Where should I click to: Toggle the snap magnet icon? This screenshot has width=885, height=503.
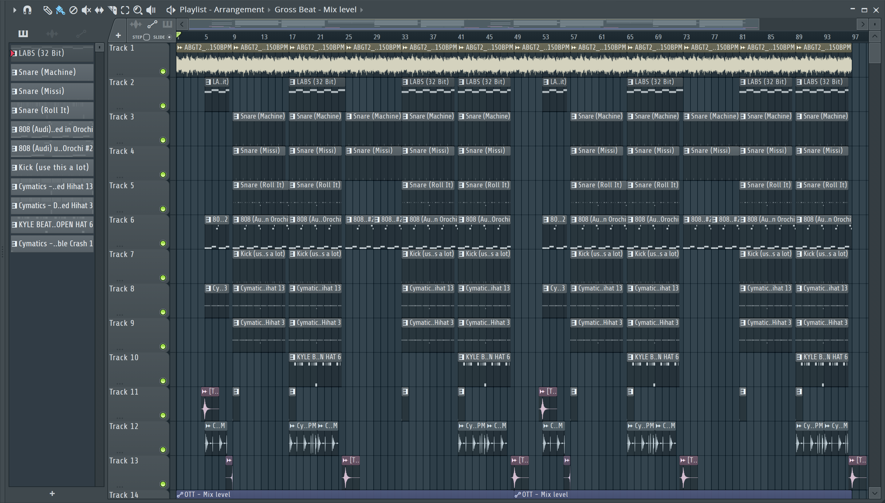27,10
